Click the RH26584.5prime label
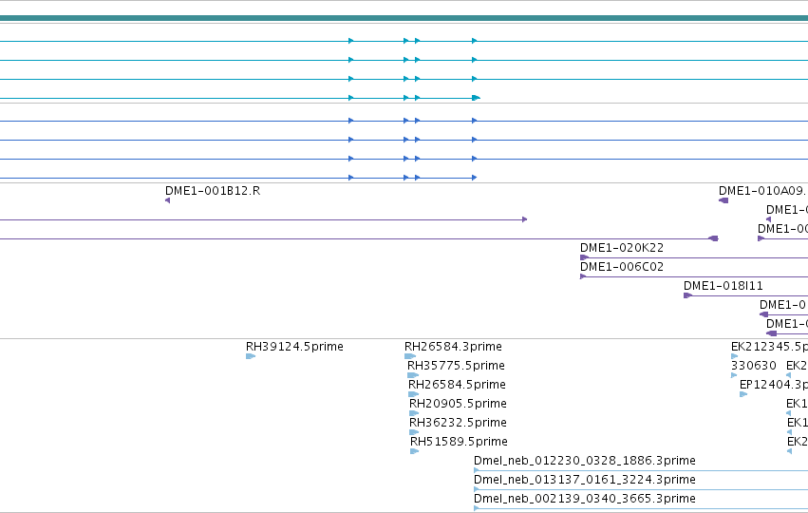 pyautogui.click(x=457, y=385)
